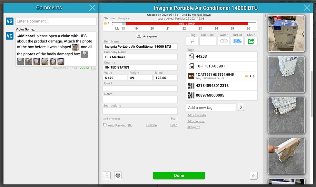Viewport: 316px width, 187px height.
Task: Click the barcode icon beside 421840948012318
Action: tap(191, 86)
